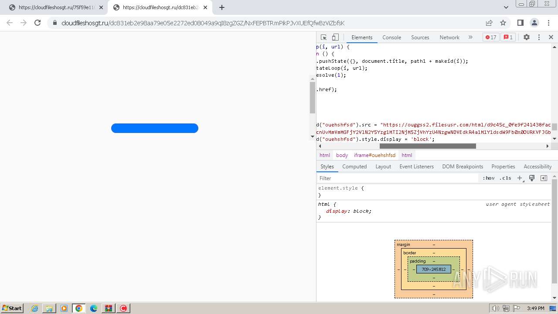Select html breadcrumb at path start
The width and height of the screenshot is (558, 314).
[x=325, y=155]
